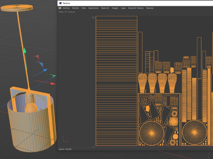213x159 pixels.
Task: Click the blue Z-axis arrow handle in viewport
Action: coord(45,70)
